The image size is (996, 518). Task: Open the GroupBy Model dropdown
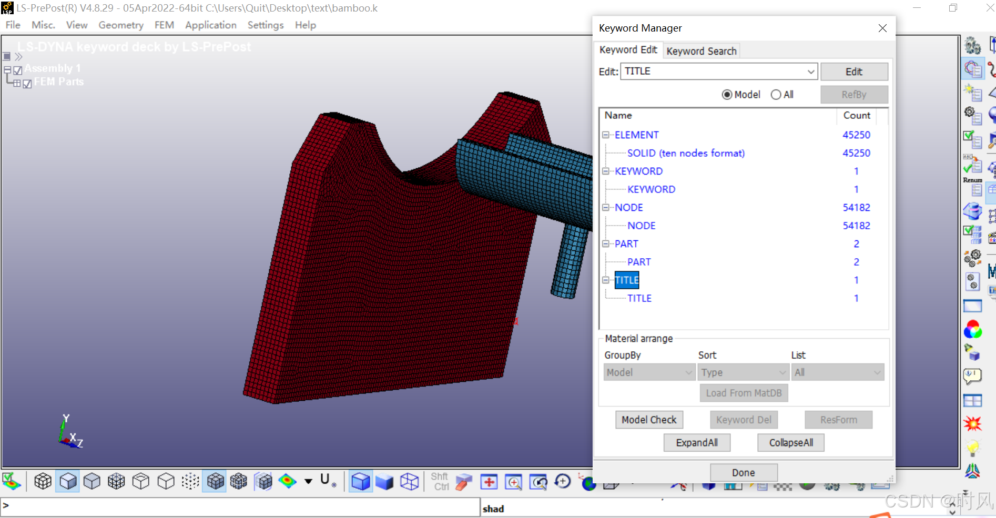[x=649, y=372]
